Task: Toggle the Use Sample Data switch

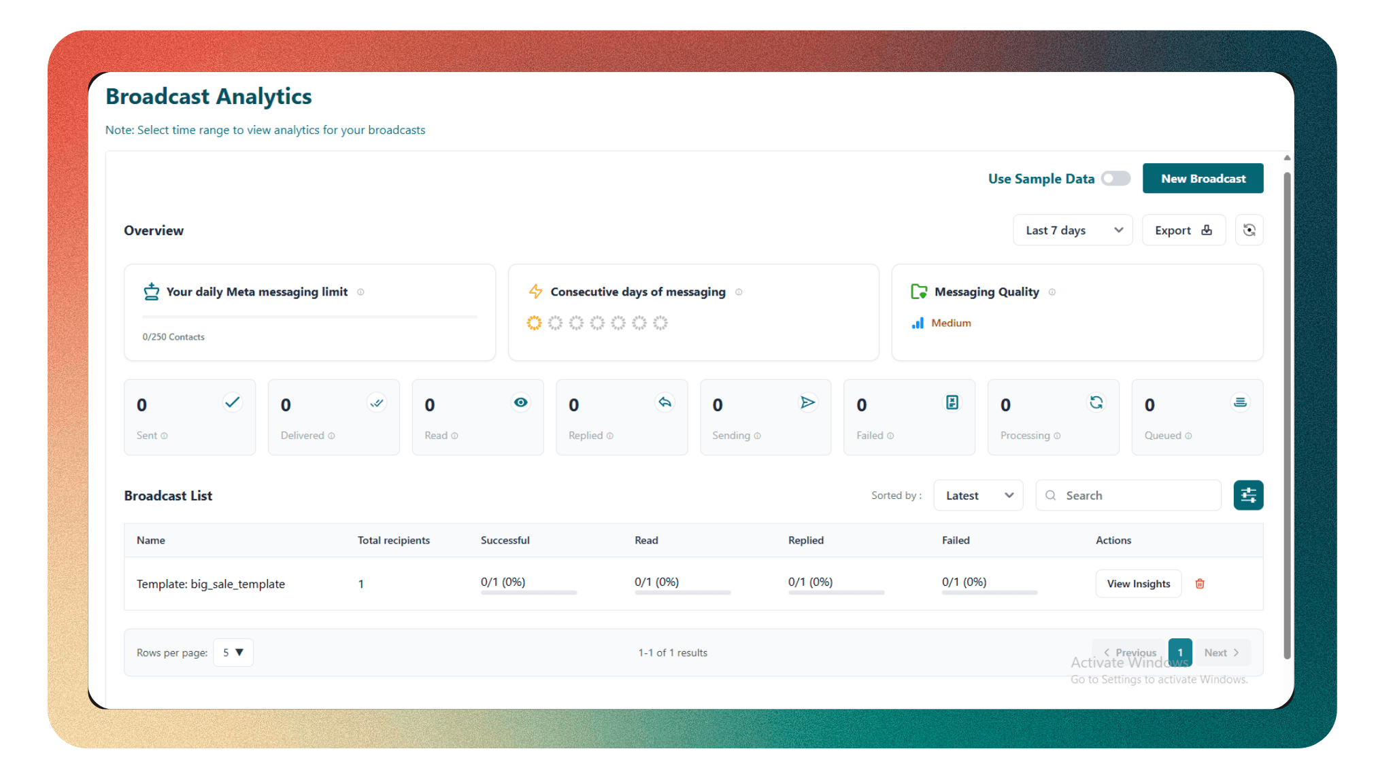Action: 1115,178
